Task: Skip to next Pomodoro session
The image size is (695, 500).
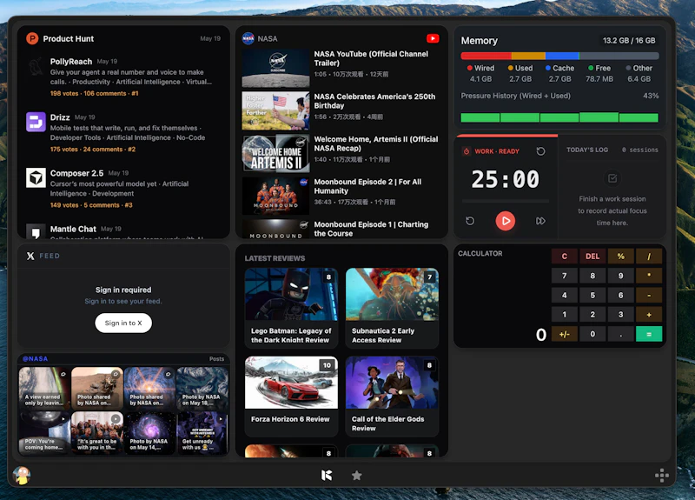Action: coord(540,221)
